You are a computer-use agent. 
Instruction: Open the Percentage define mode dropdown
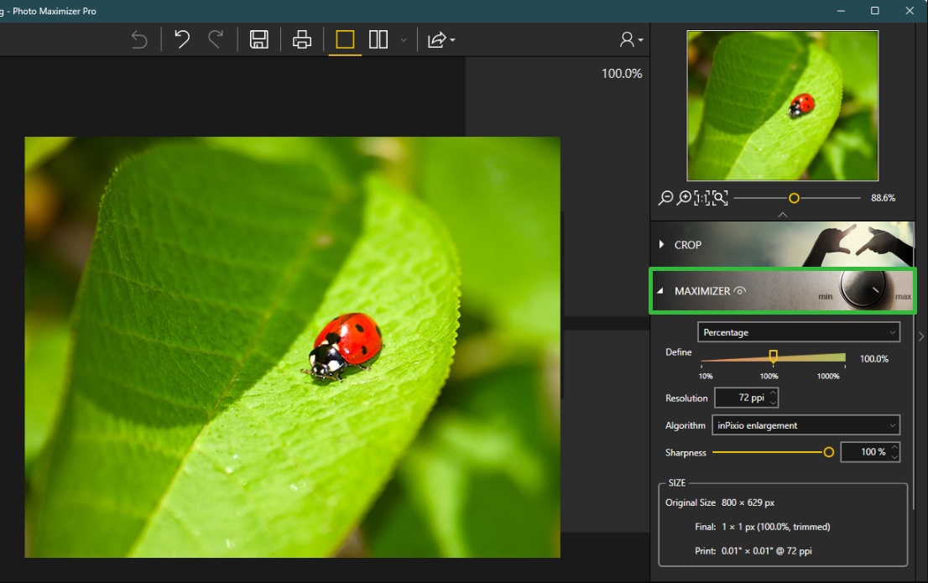click(799, 332)
